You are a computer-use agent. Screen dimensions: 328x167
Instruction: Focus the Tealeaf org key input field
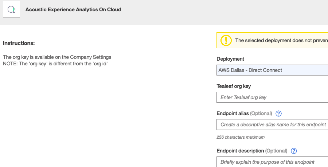click(x=272, y=97)
